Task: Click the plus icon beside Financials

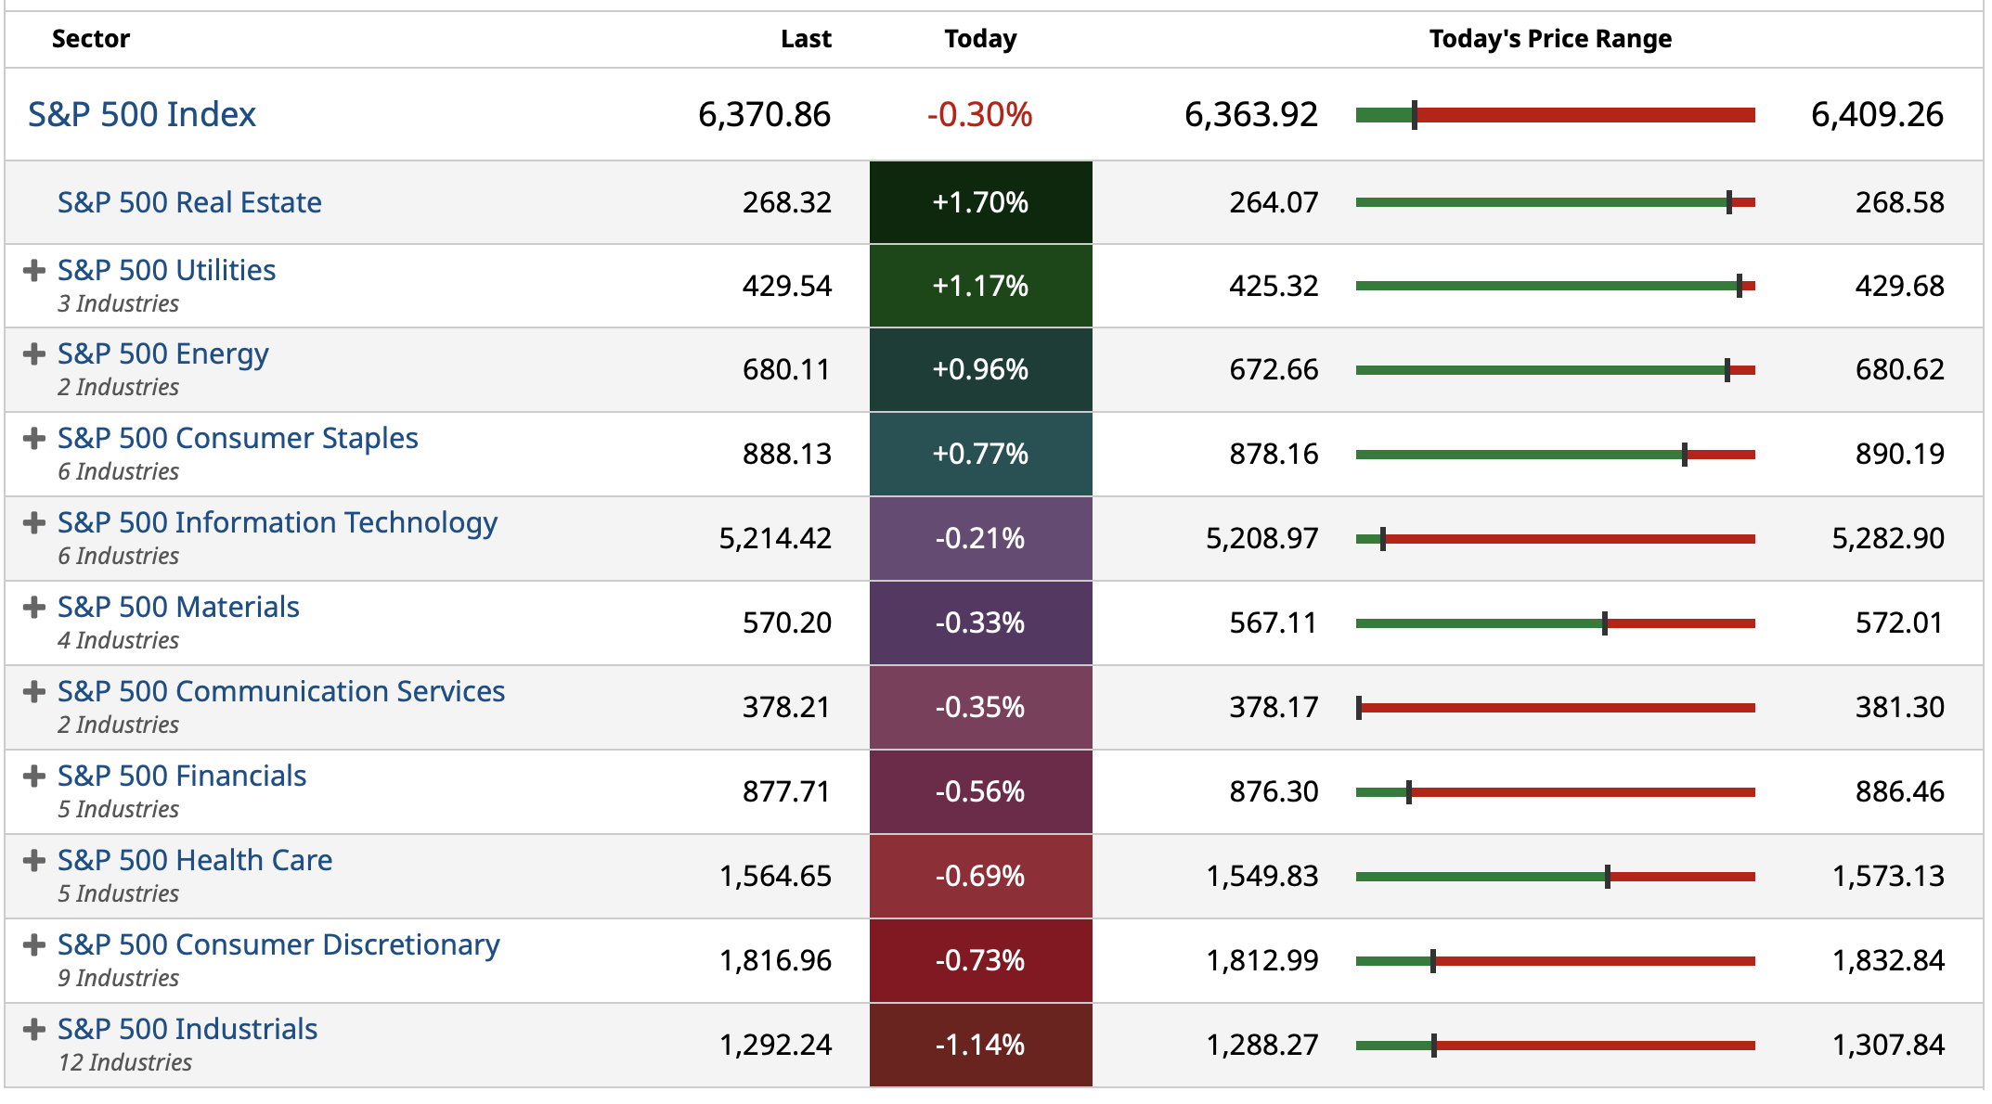Action: pyautogui.click(x=34, y=777)
